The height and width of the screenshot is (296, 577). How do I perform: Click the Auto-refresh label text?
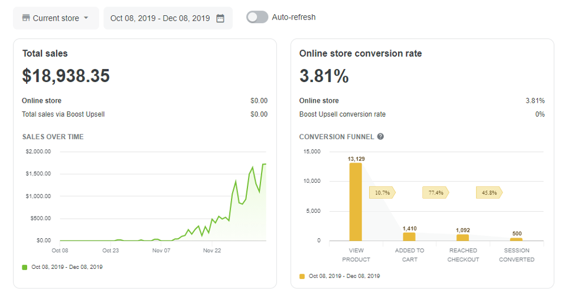click(294, 17)
